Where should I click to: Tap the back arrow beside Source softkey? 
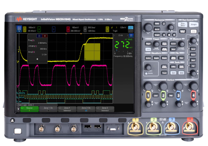[18, 109]
